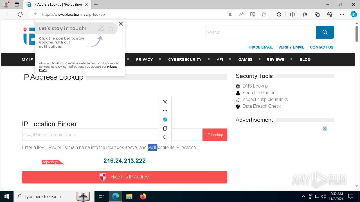Open File Explorer from taskbar
Image resolution: width=360 pixels, height=202 pixels.
(129, 196)
